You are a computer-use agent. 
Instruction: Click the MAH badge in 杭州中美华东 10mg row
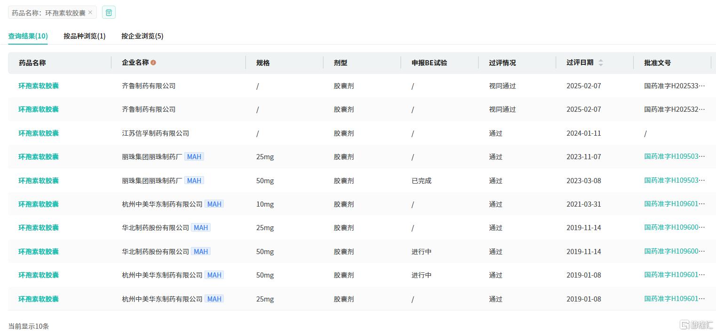214,204
